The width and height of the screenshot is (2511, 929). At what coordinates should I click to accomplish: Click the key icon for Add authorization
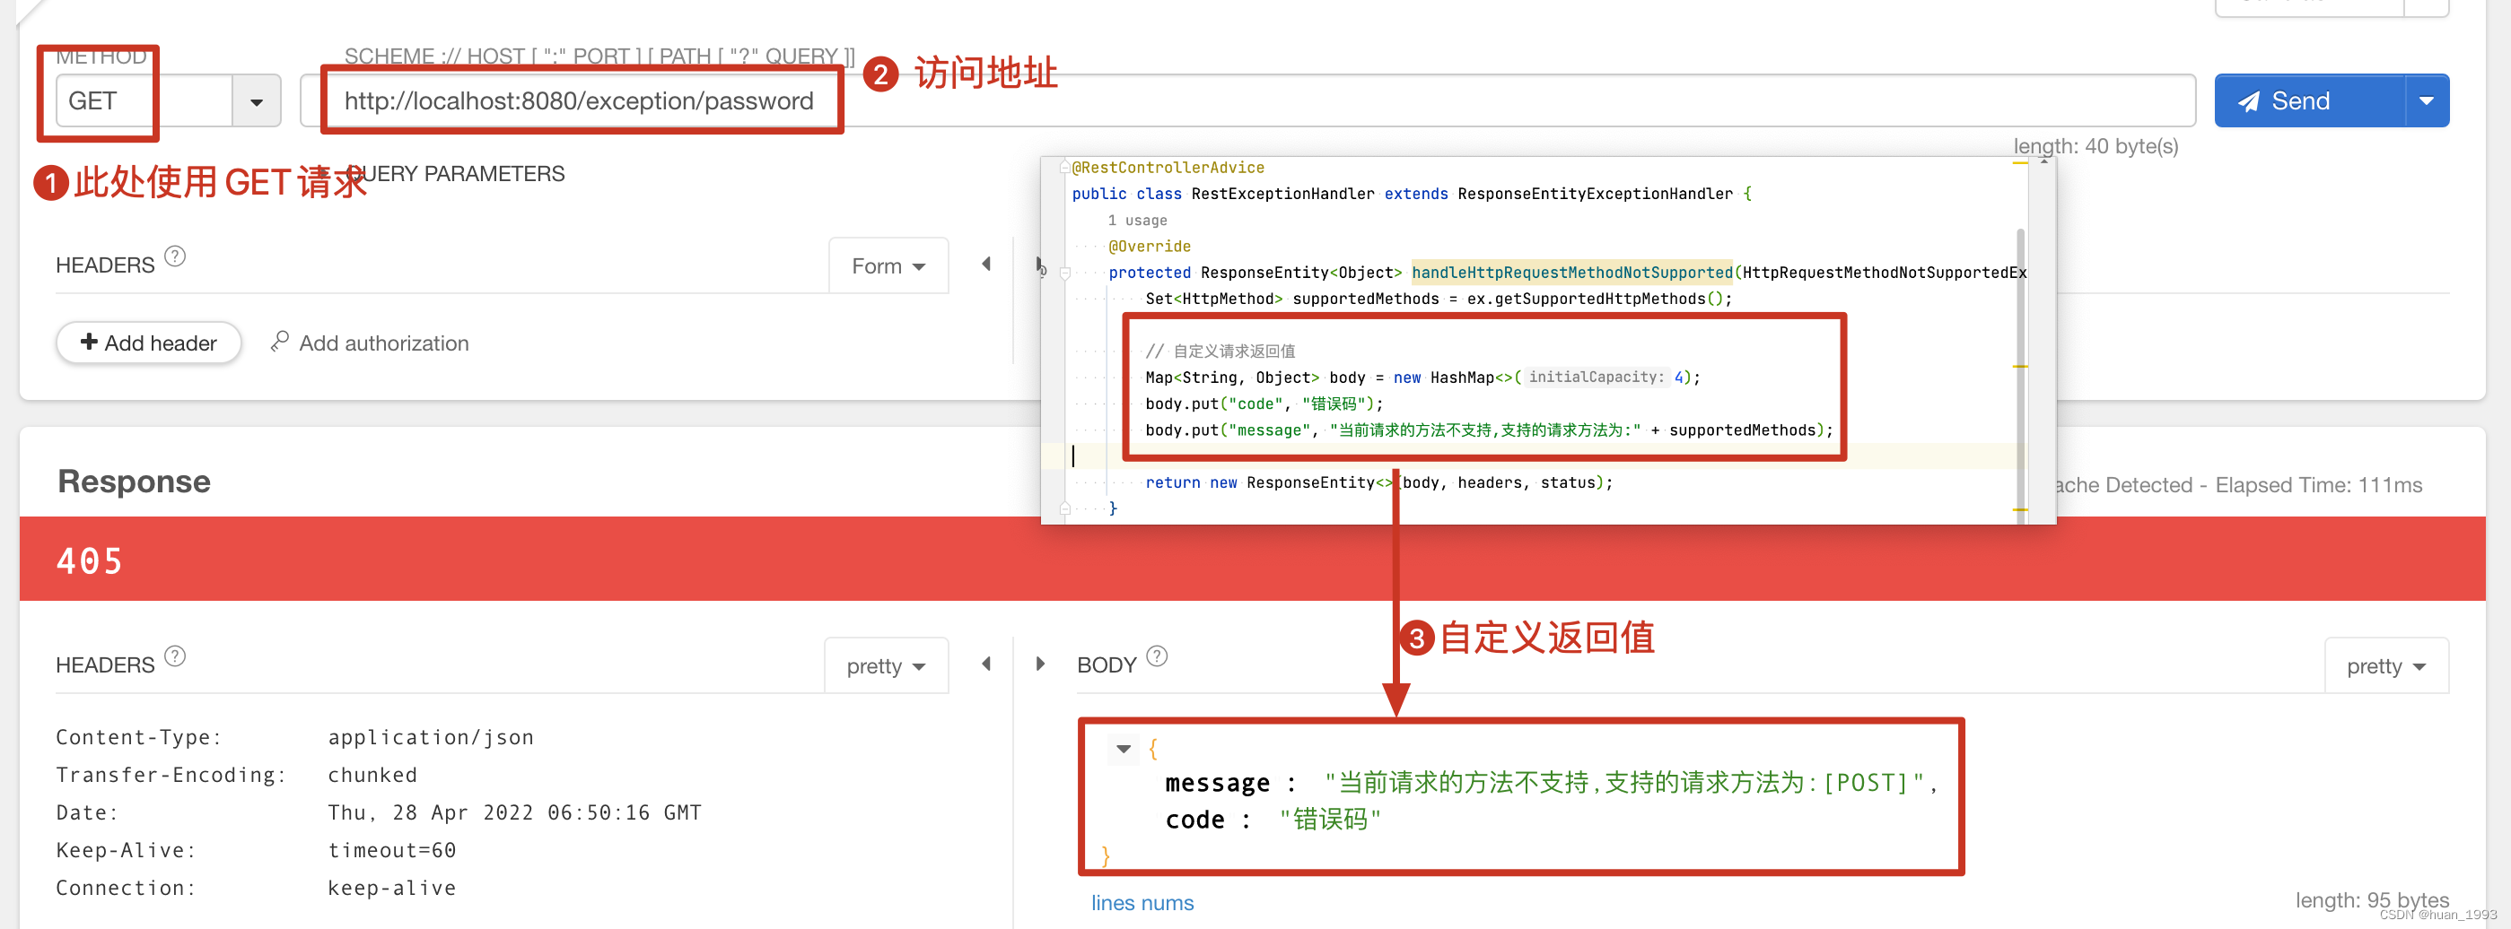pyautogui.click(x=280, y=342)
